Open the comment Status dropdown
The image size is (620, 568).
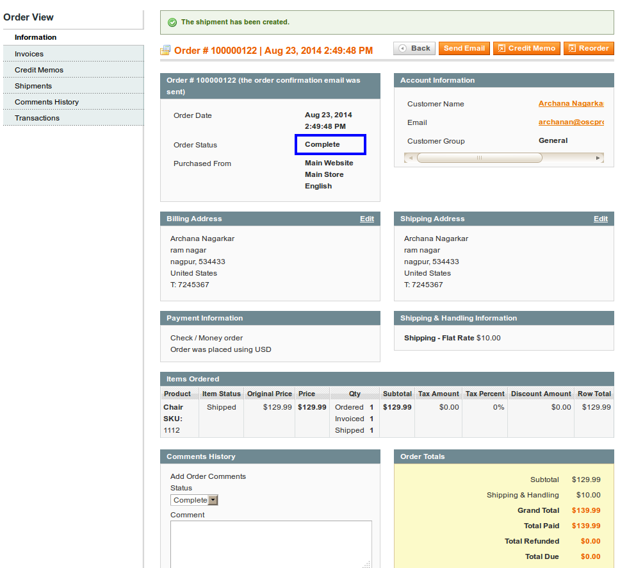point(195,500)
